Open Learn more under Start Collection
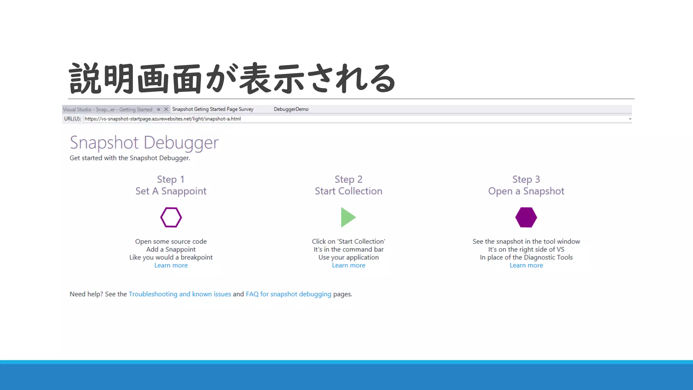Image resolution: width=693 pixels, height=390 pixels. coord(349,265)
